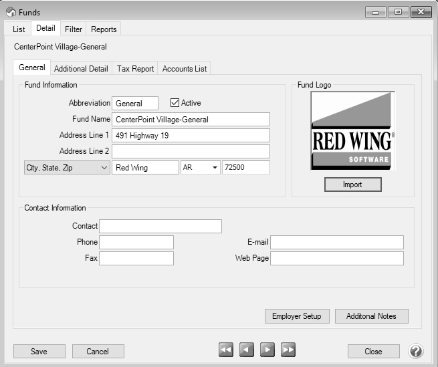The height and width of the screenshot is (367, 438).
Task: Click the Funds window title icon
Action: pos(11,12)
